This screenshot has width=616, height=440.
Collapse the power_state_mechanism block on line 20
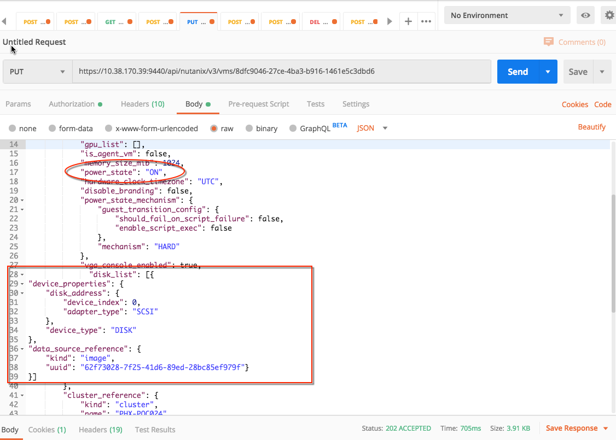point(22,200)
